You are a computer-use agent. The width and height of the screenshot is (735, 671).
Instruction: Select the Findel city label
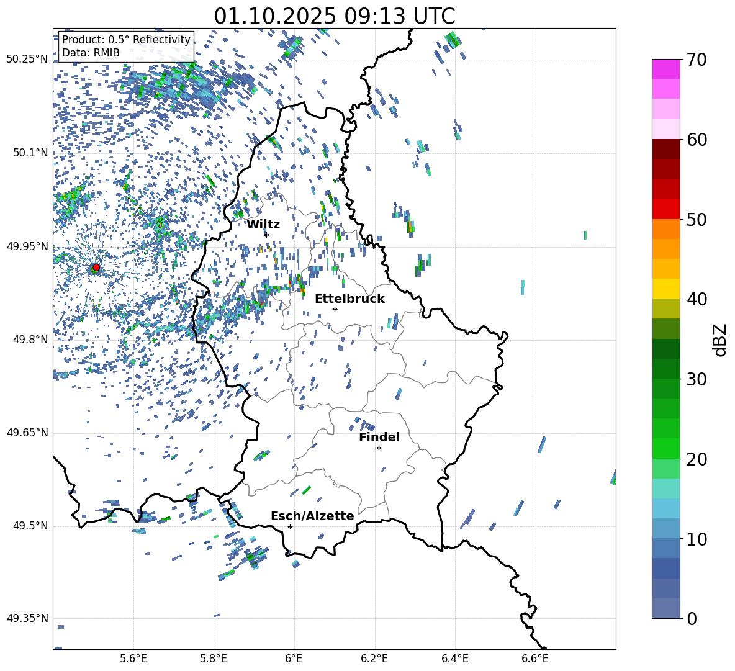(379, 437)
